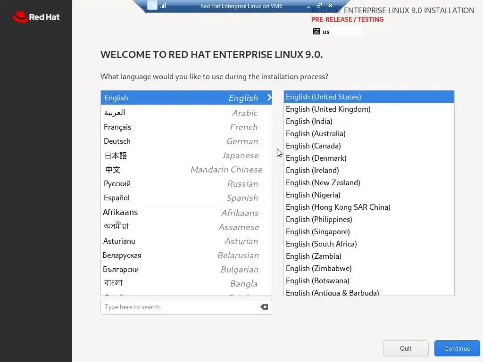Pick English (Zambia) locale

(369, 256)
